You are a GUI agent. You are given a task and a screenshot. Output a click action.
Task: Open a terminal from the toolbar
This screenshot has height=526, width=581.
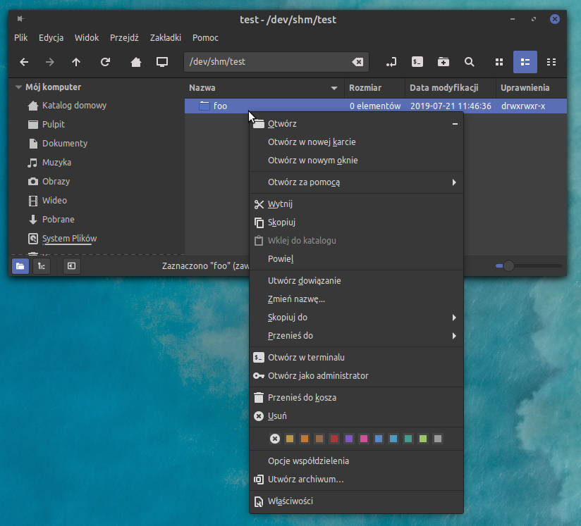point(417,62)
